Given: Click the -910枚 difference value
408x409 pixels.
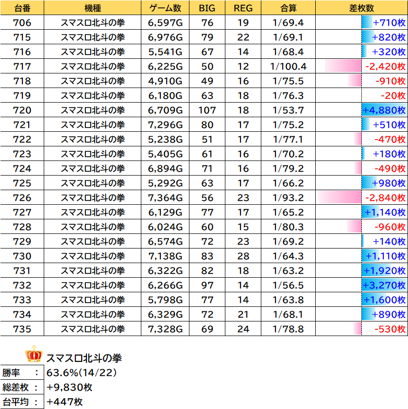Looking at the screenshot, I should click(x=391, y=81).
